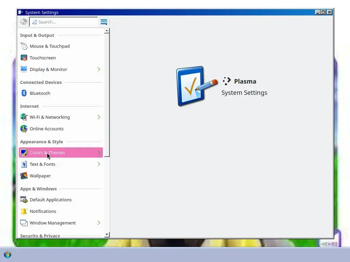Maximize the System Settings window
This screenshot has width=350, height=262.
323,12
